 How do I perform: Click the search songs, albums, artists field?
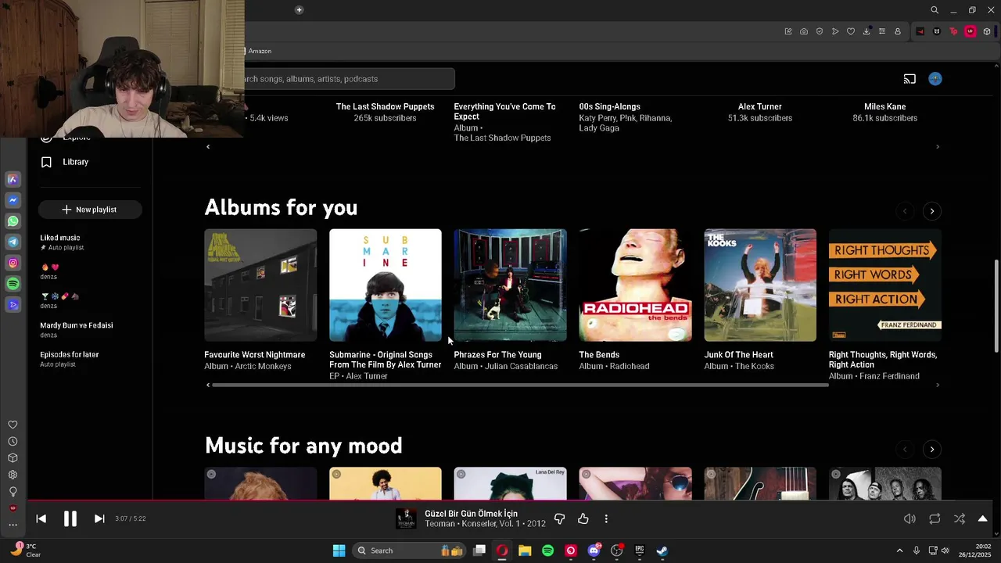(349, 79)
